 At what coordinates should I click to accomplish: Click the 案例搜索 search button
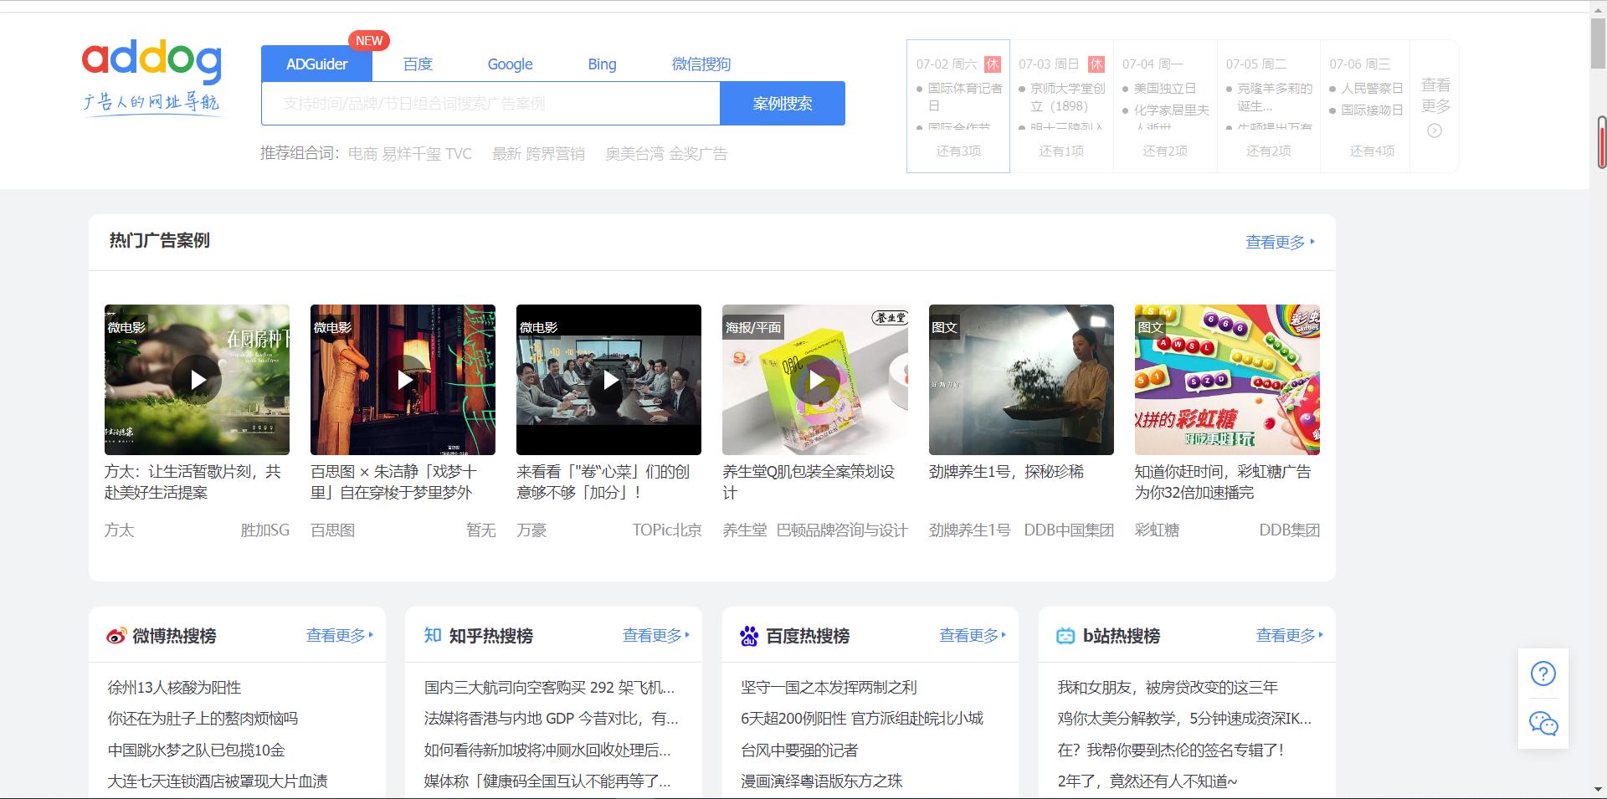click(x=782, y=103)
